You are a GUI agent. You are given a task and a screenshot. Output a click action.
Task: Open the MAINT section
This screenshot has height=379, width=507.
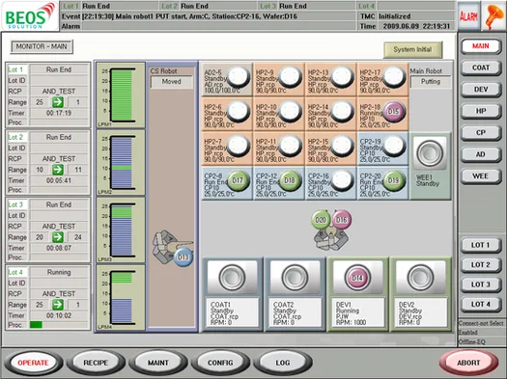(x=158, y=363)
